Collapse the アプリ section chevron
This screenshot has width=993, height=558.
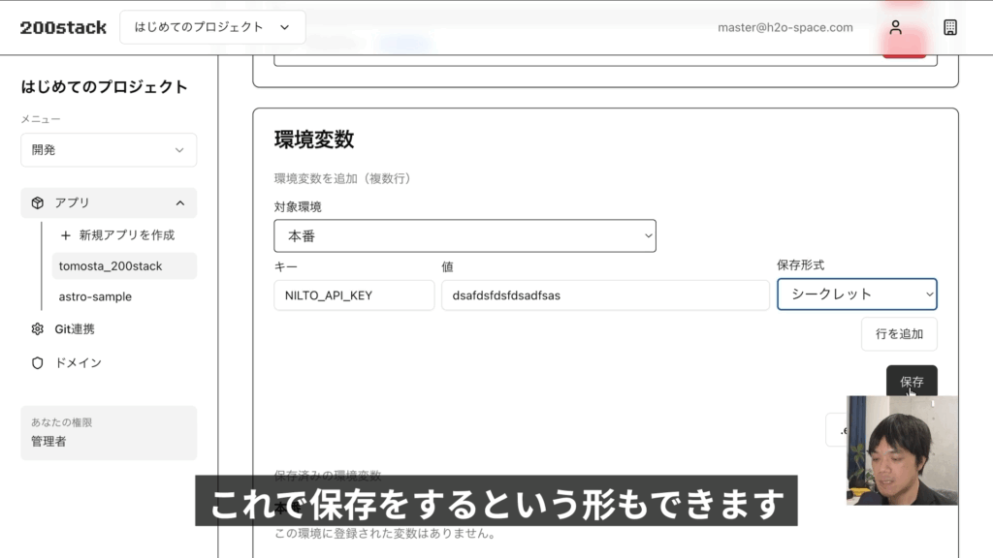click(x=179, y=202)
